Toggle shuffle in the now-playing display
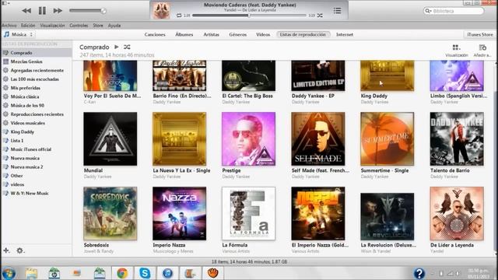498x280 pixels. pos(320,16)
